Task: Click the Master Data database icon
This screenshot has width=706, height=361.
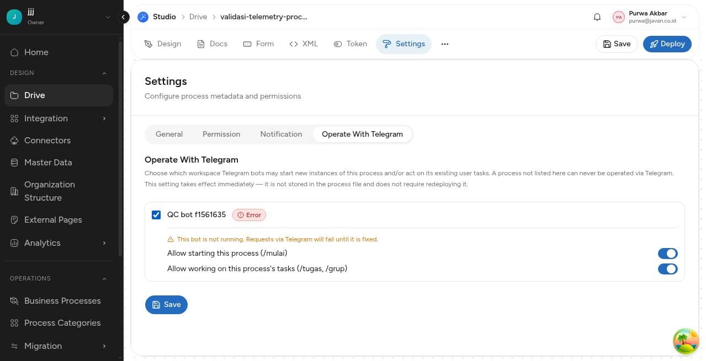Action: (14, 163)
